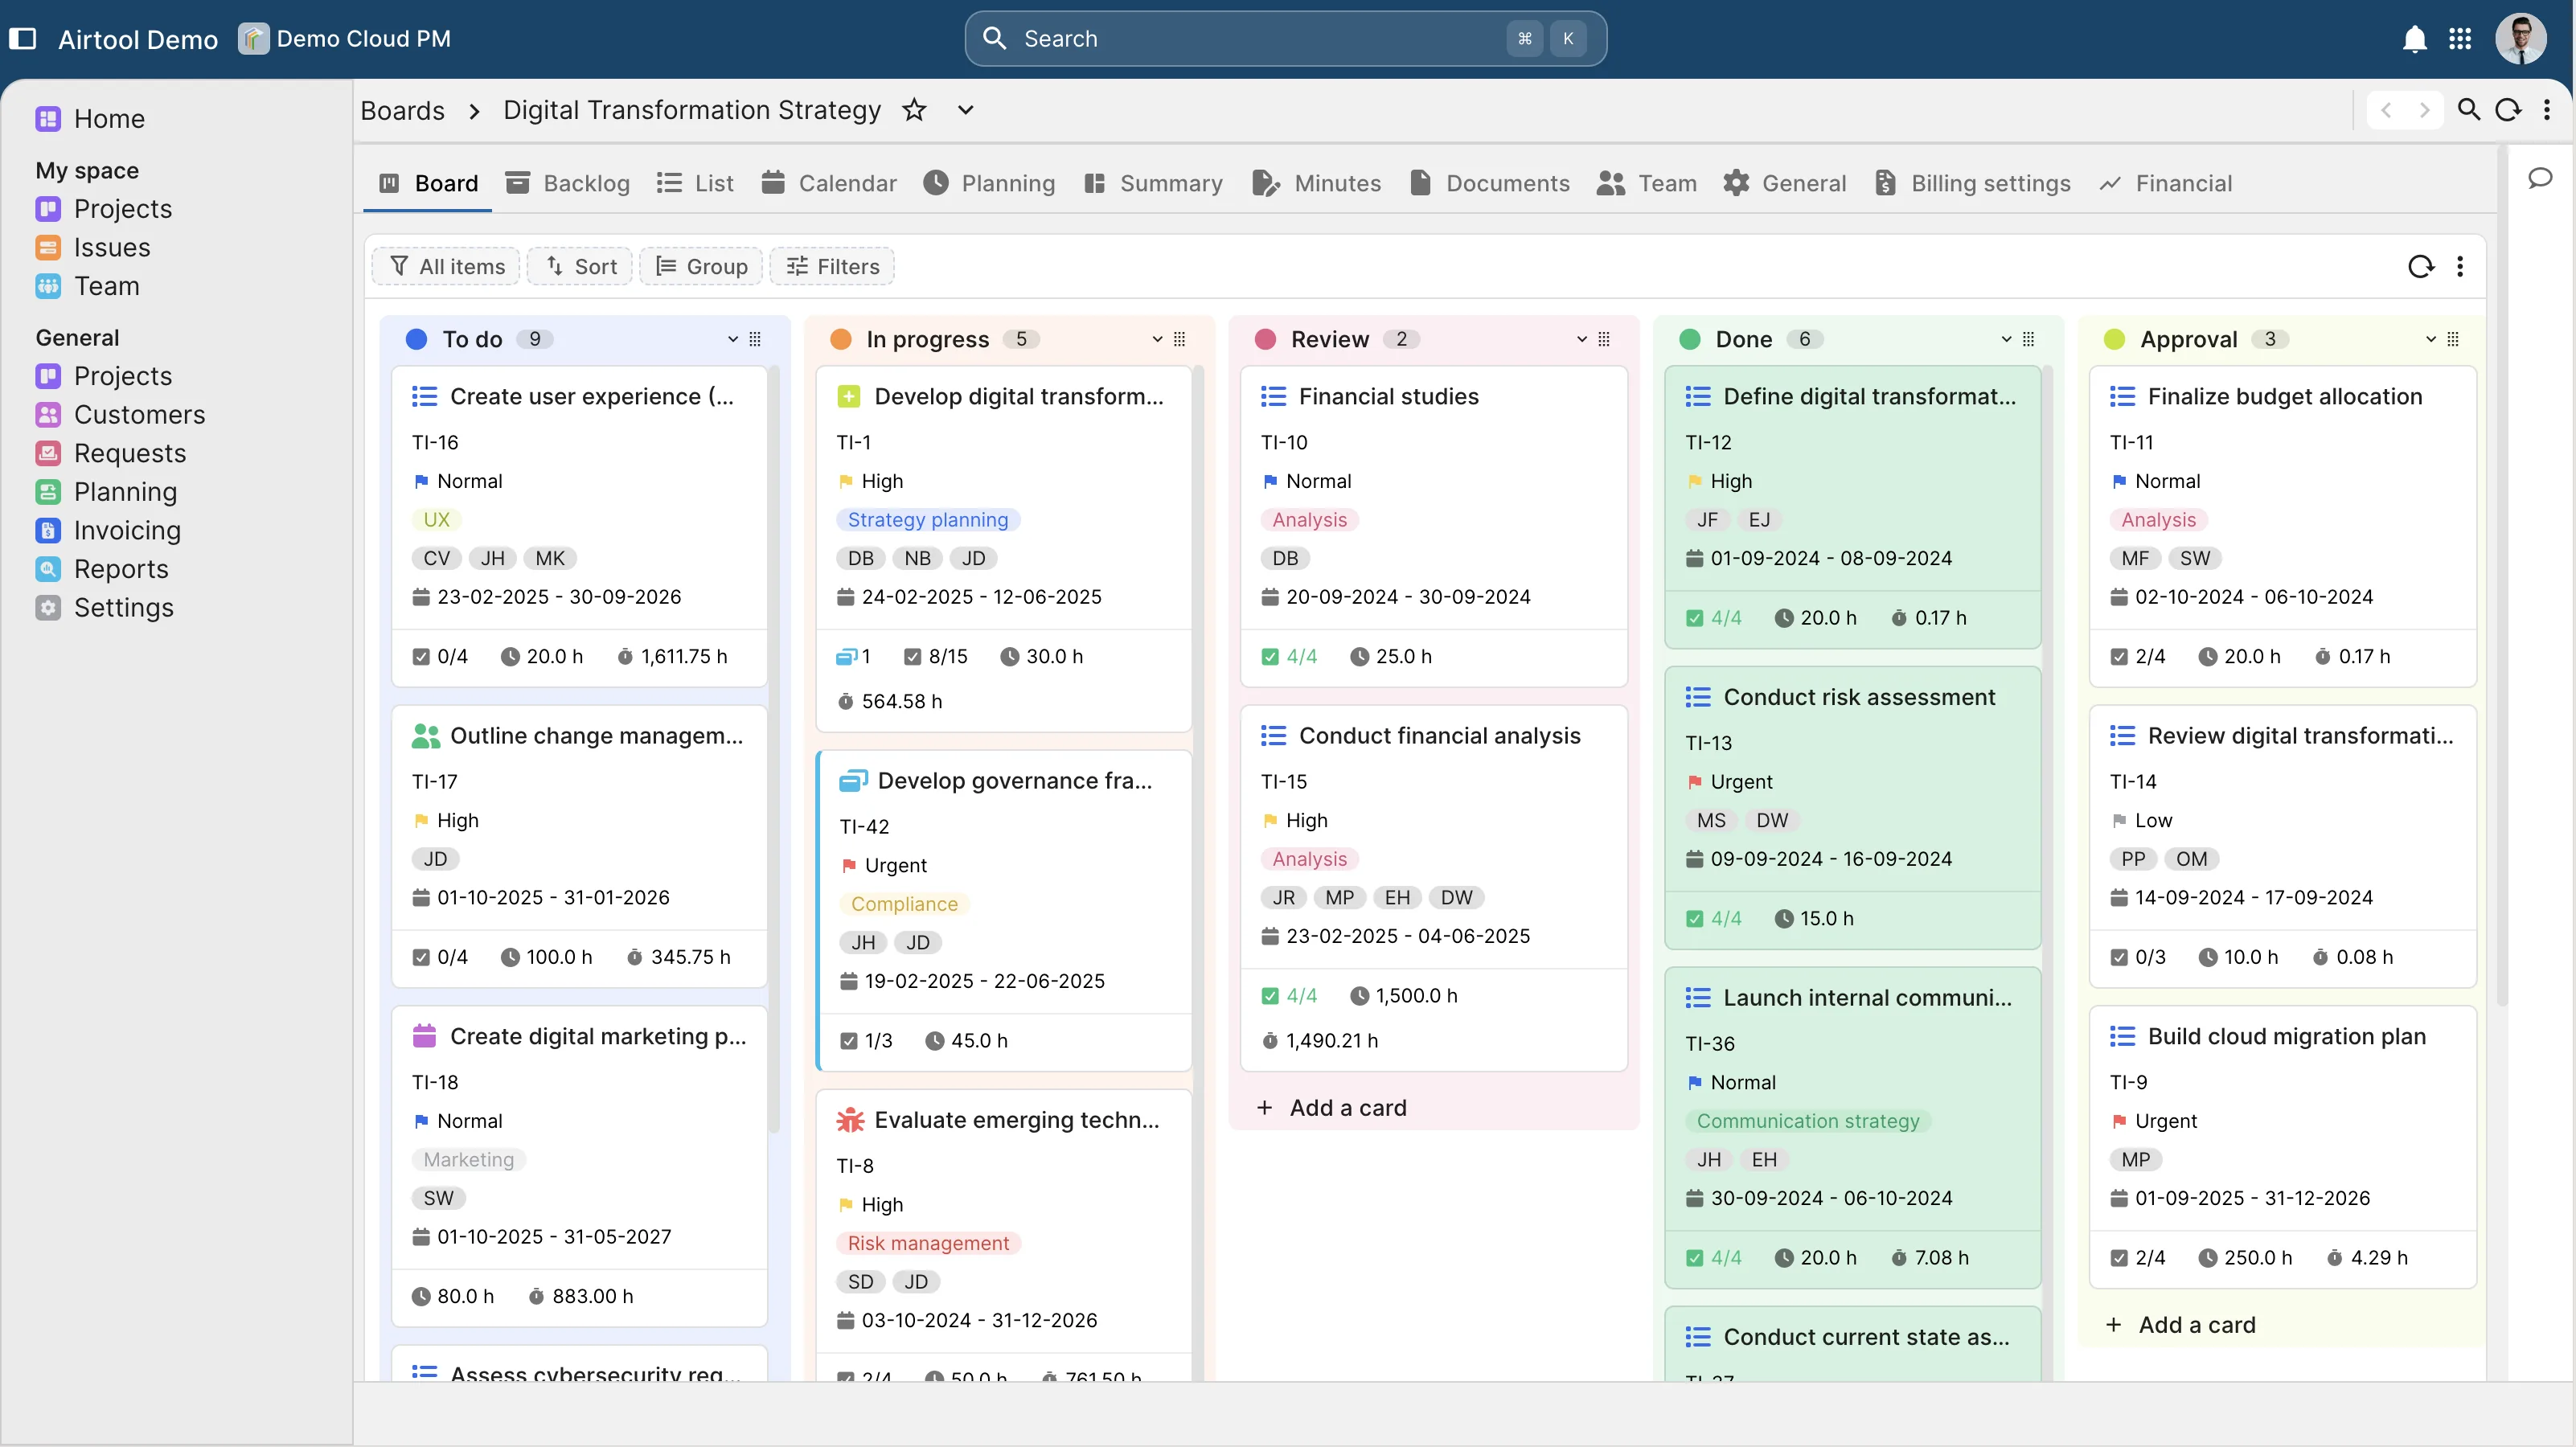This screenshot has width=2576, height=1447.
Task: Click the Review column grid handle
Action: pyautogui.click(x=1604, y=339)
